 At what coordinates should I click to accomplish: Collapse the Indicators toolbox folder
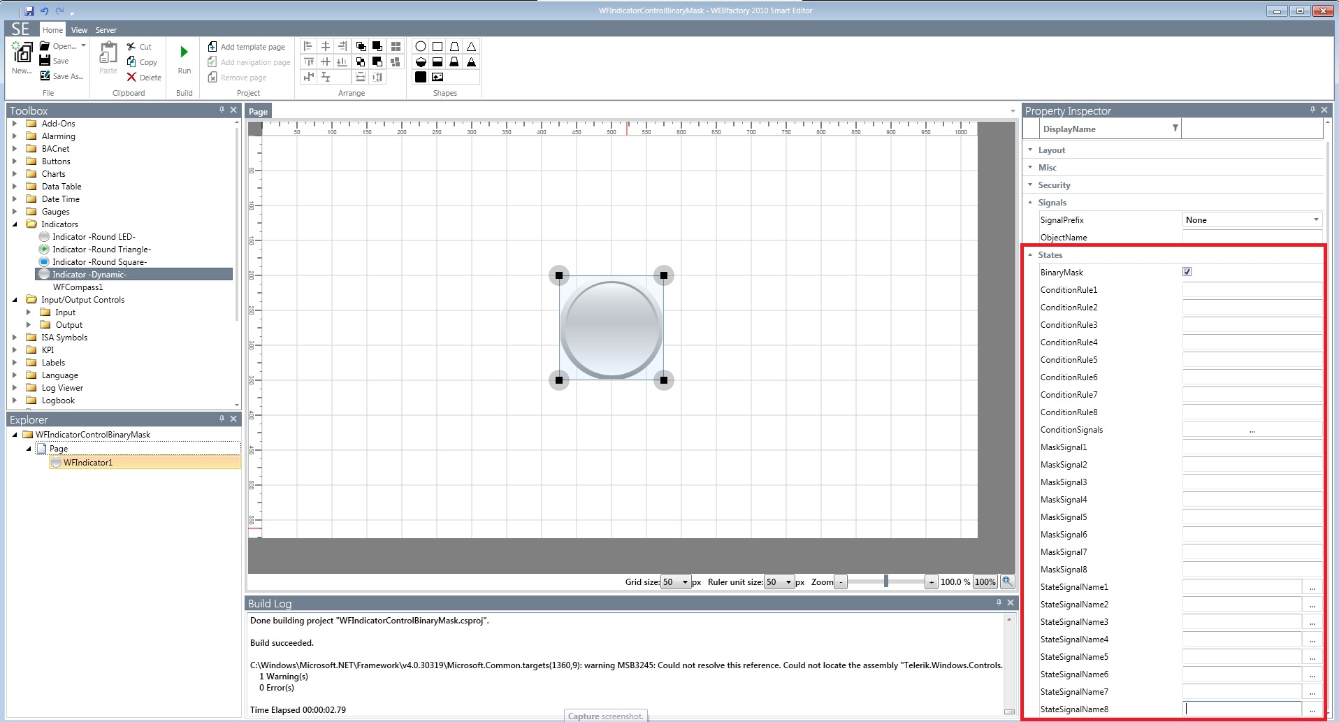[x=15, y=224]
